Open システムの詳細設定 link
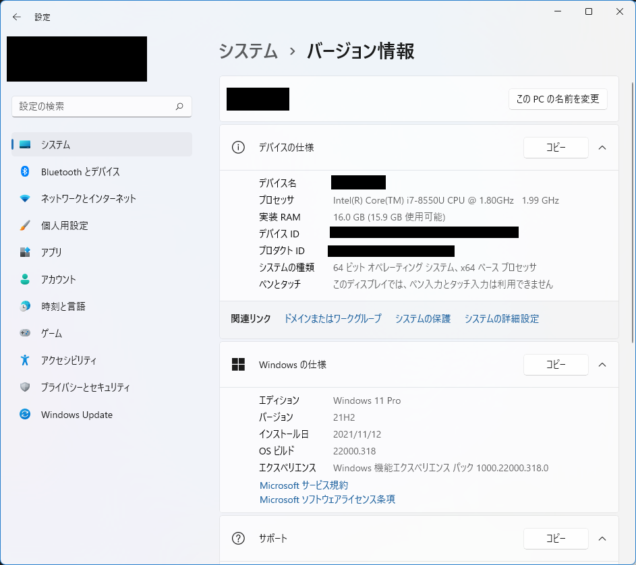The height and width of the screenshot is (565, 636). 501,319
